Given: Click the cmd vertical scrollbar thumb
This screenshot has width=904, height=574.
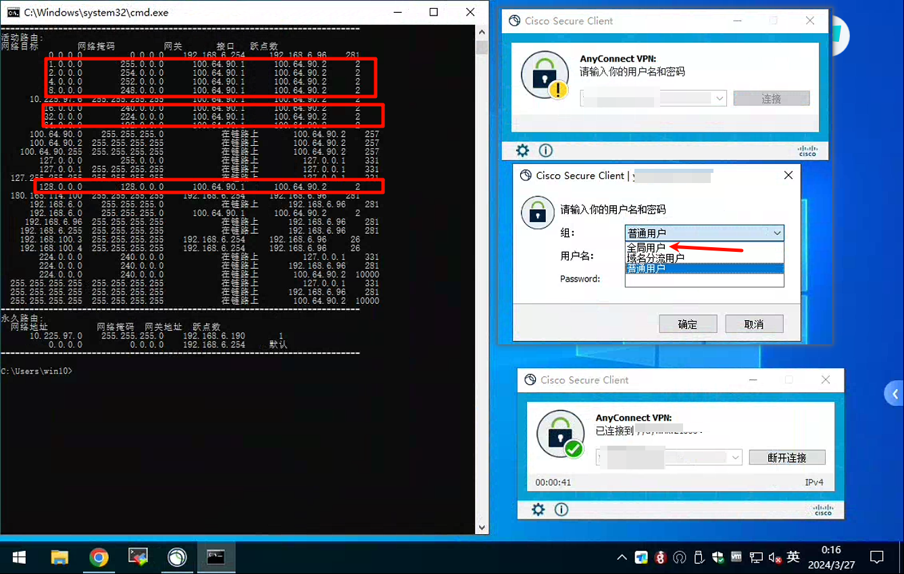Looking at the screenshot, I should tap(482, 47).
